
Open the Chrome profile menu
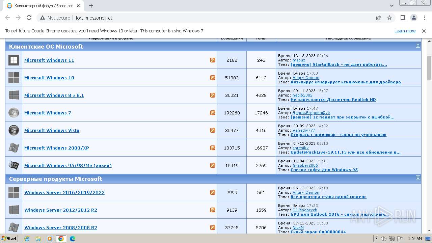click(414, 18)
